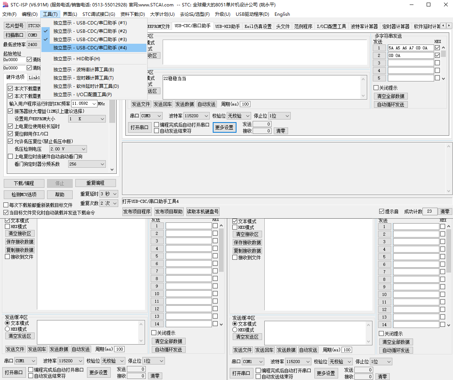Choose 独立显示 - HID助手(H) from menu
Viewport: 453px width, 380px height.
click(x=77, y=59)
